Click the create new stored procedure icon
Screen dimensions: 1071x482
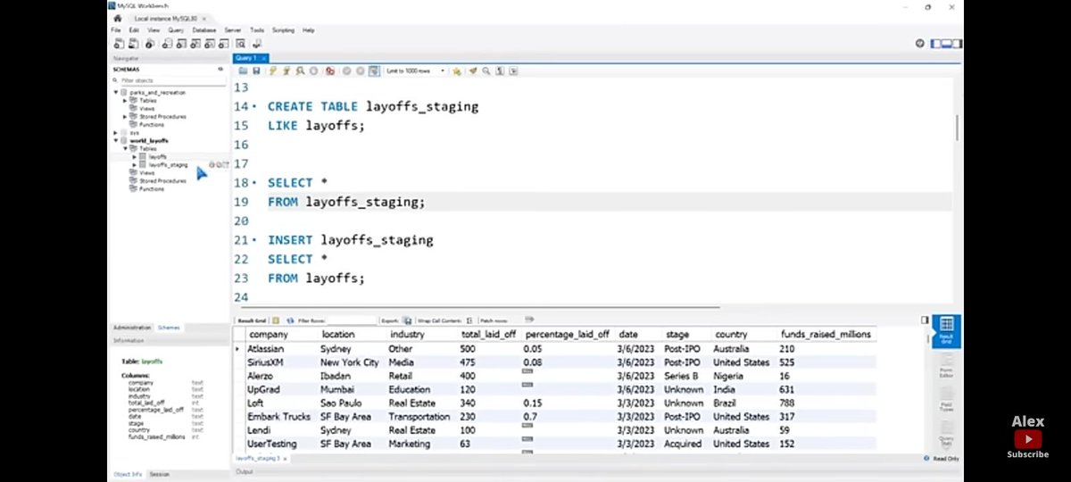tap(210, 43)
